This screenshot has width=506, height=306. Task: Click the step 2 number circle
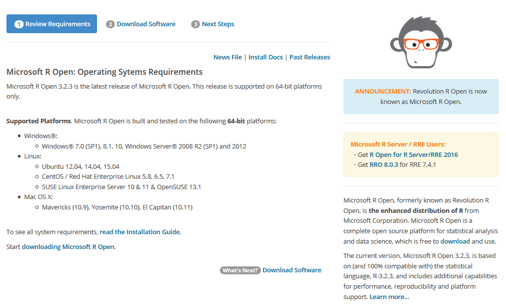[110, 24]
